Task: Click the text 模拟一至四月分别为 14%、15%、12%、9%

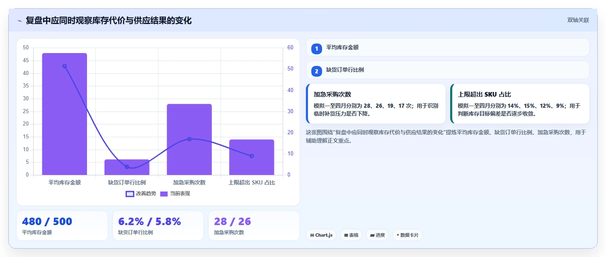Action: click(511, 106)
